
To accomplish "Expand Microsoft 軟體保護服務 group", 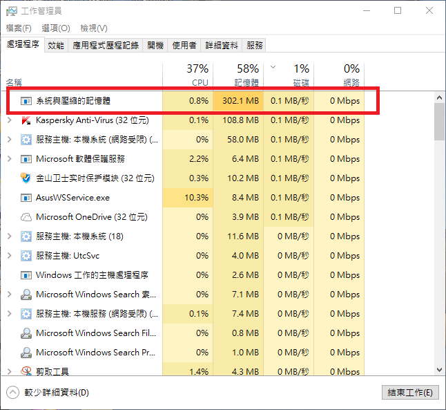I will click(10, 159).
